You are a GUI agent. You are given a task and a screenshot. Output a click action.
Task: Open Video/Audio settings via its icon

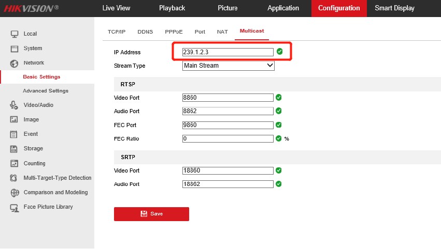(15, 105)
